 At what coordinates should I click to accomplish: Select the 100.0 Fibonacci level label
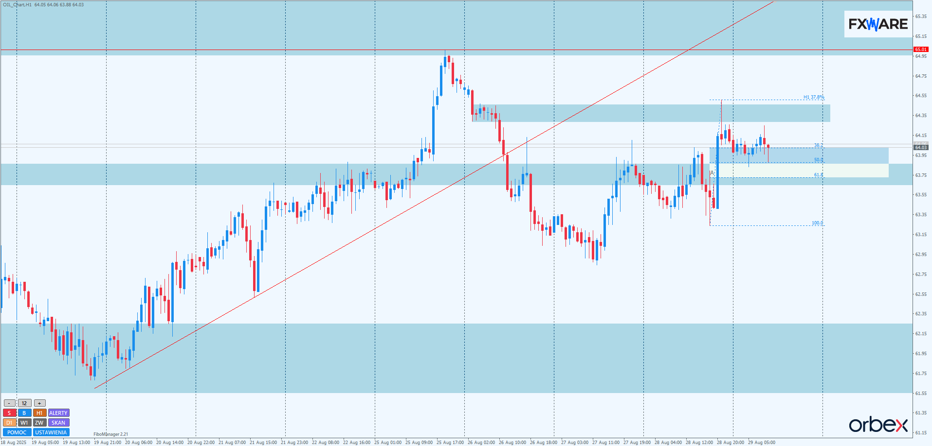click(x=818, y=223)
